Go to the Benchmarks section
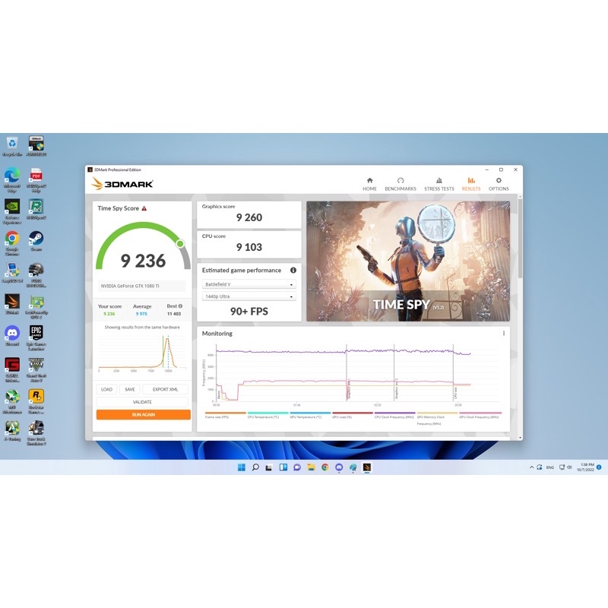This screenshot has height=608, width=608. tap(400, 184)
